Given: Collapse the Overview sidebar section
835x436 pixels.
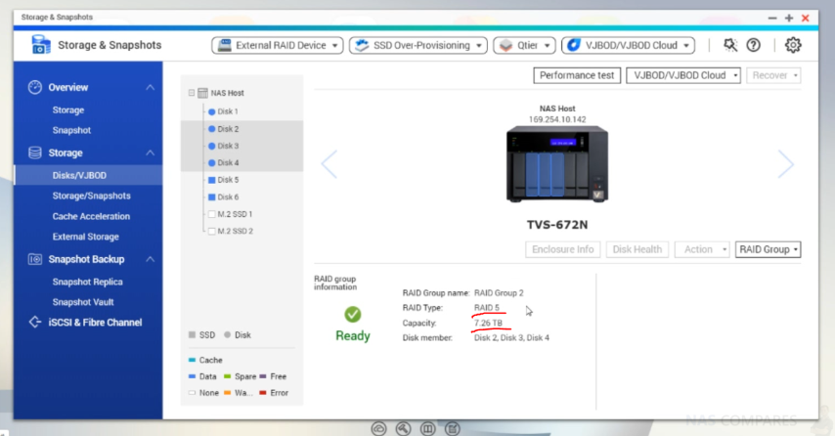Looking at the screenshot, I should coord(151,87).
